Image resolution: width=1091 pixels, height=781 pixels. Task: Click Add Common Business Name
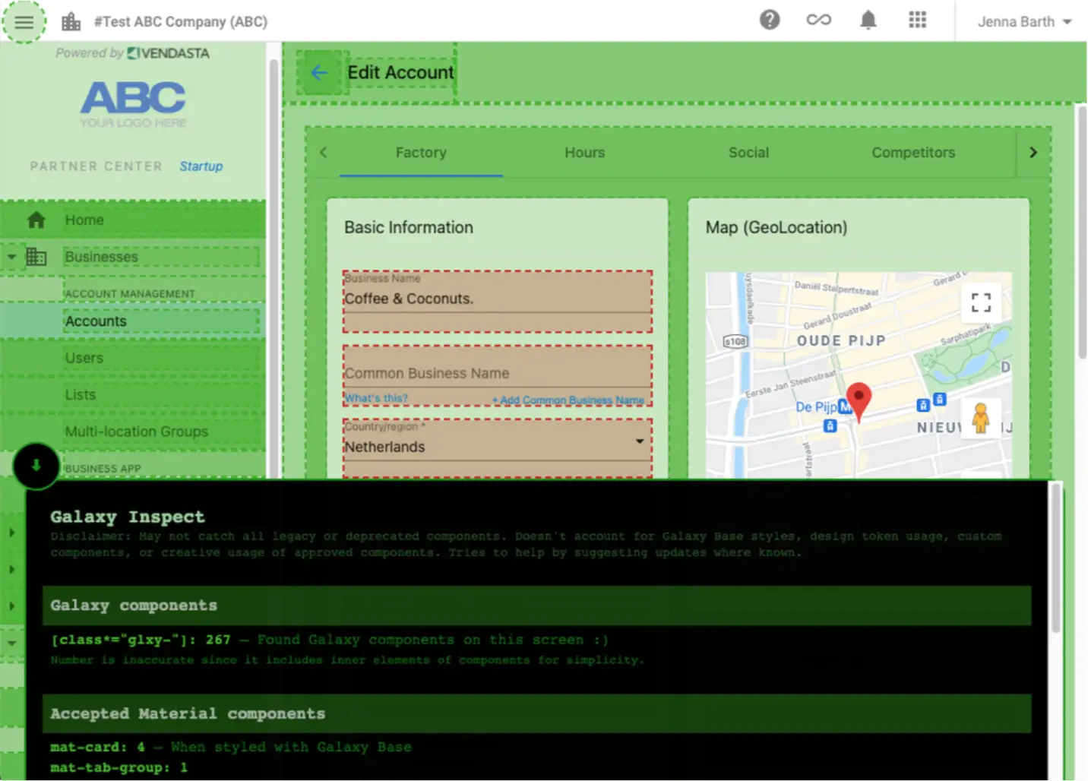pyautogui.click(x=568, y=400)
